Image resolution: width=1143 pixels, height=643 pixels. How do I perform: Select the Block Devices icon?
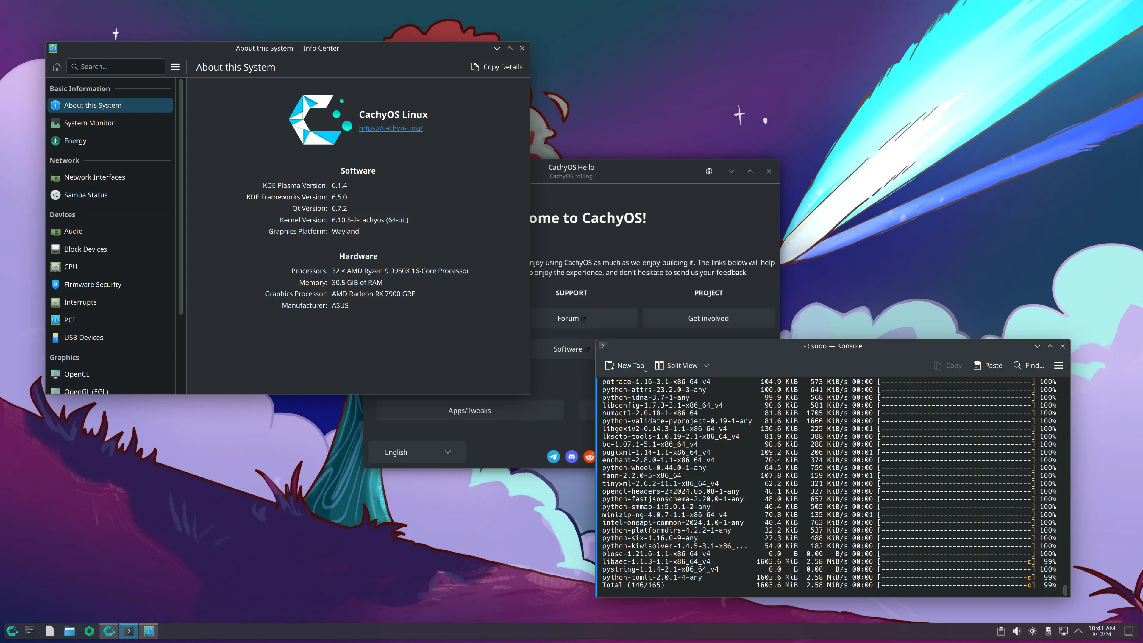tap(55, 249)
